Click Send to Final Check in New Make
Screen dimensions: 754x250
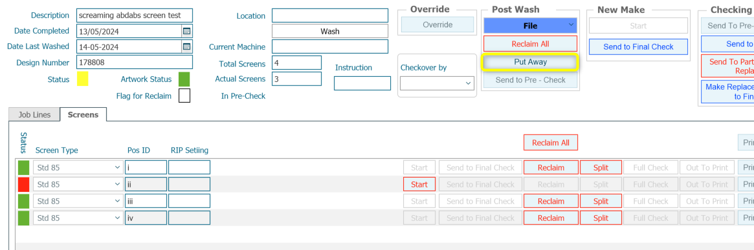[x=639, y=47]
